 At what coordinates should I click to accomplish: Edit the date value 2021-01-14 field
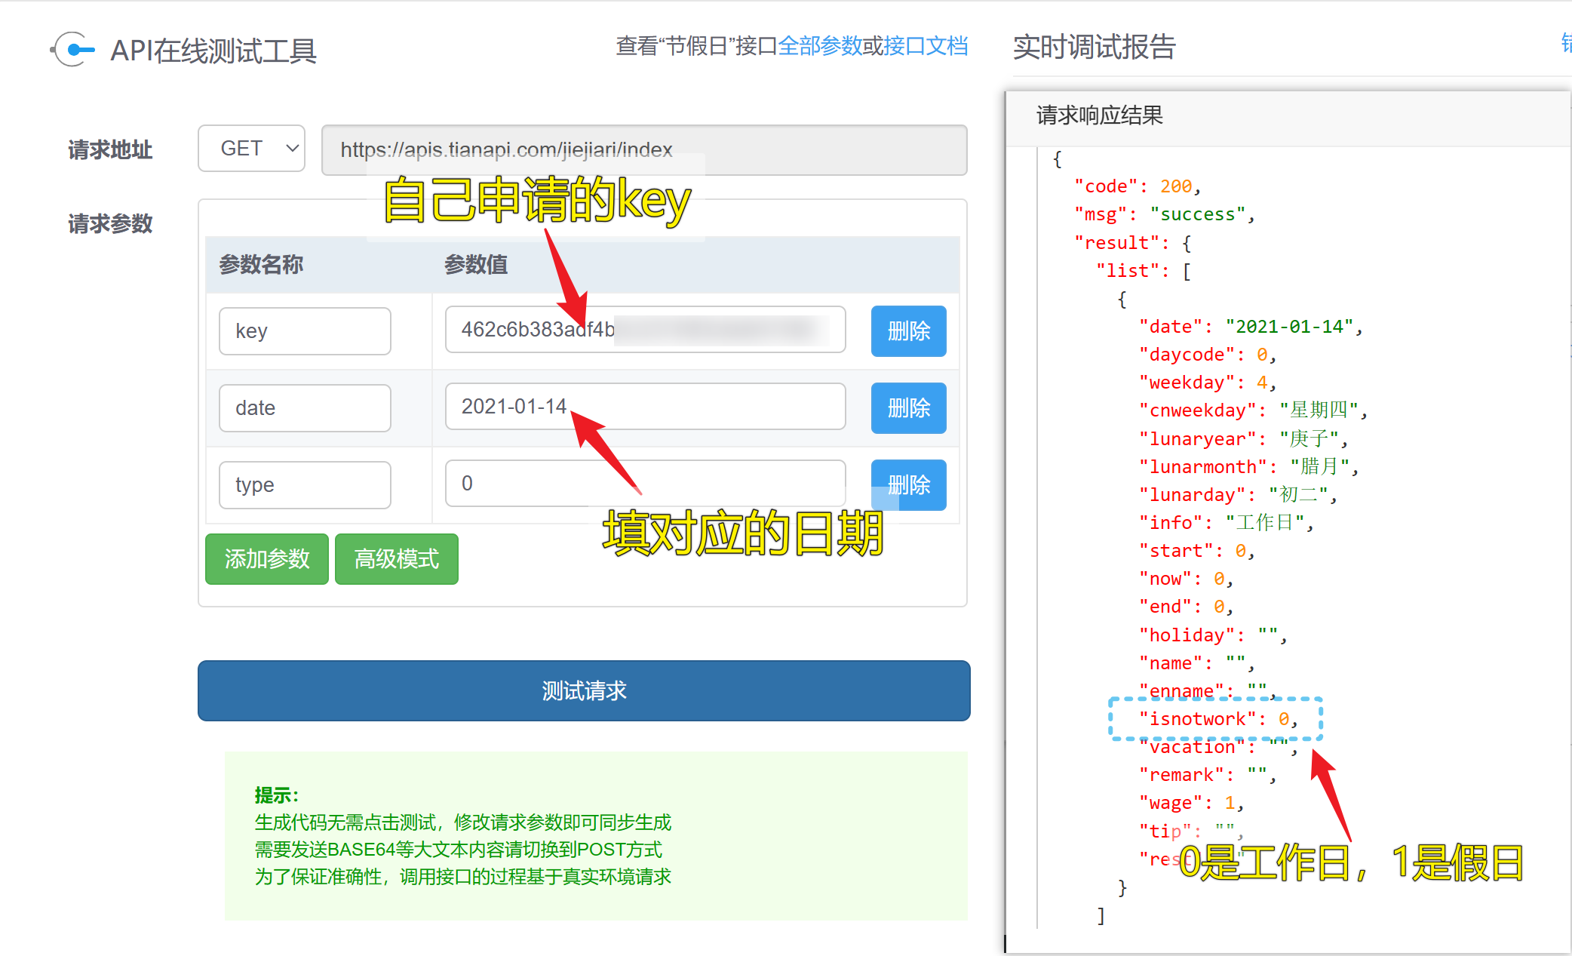pos(645,407)
